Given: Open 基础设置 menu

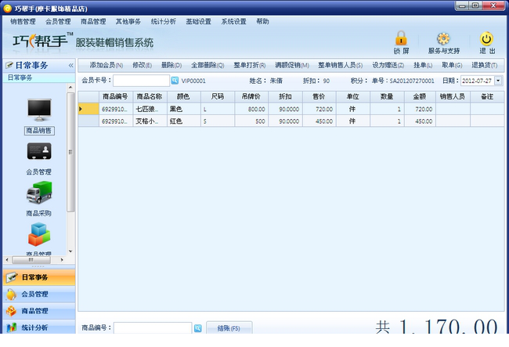Looking at the screenshot, I should (x=198, y=21).
